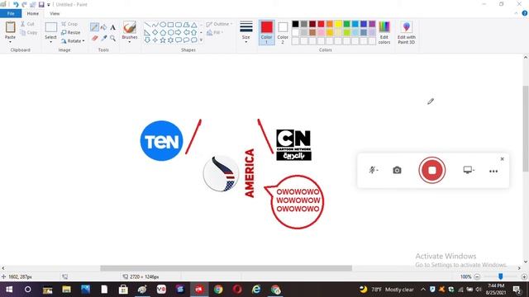This screenshot has width=529, height=297.
Task: Choose the Right arrow shape
Action: tap(179, 32)
